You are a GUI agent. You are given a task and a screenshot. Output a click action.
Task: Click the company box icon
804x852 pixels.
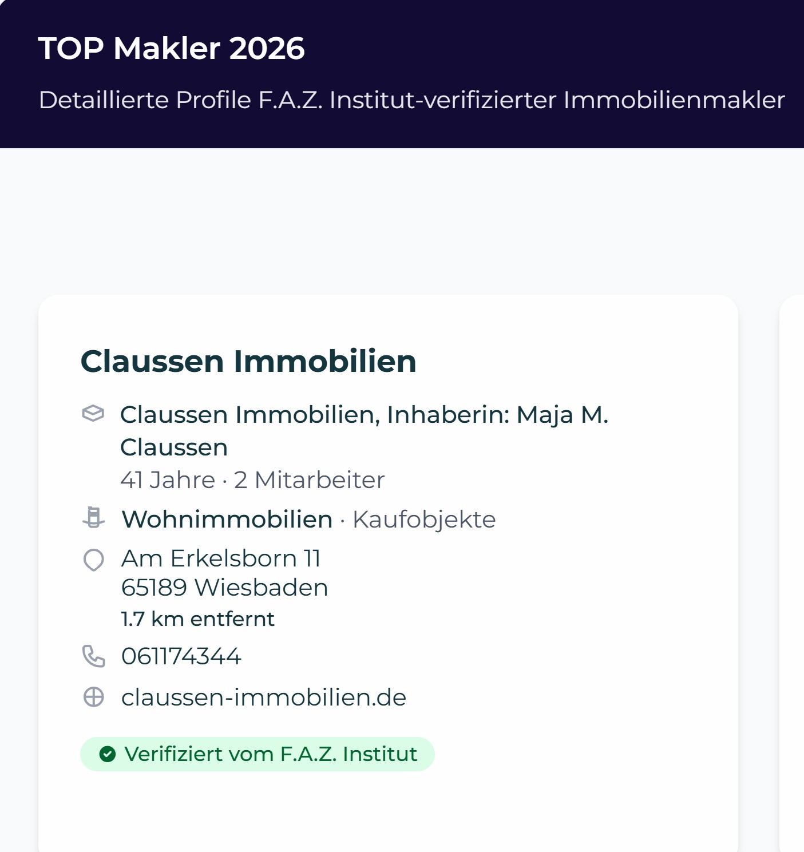[x=93, y=413]
